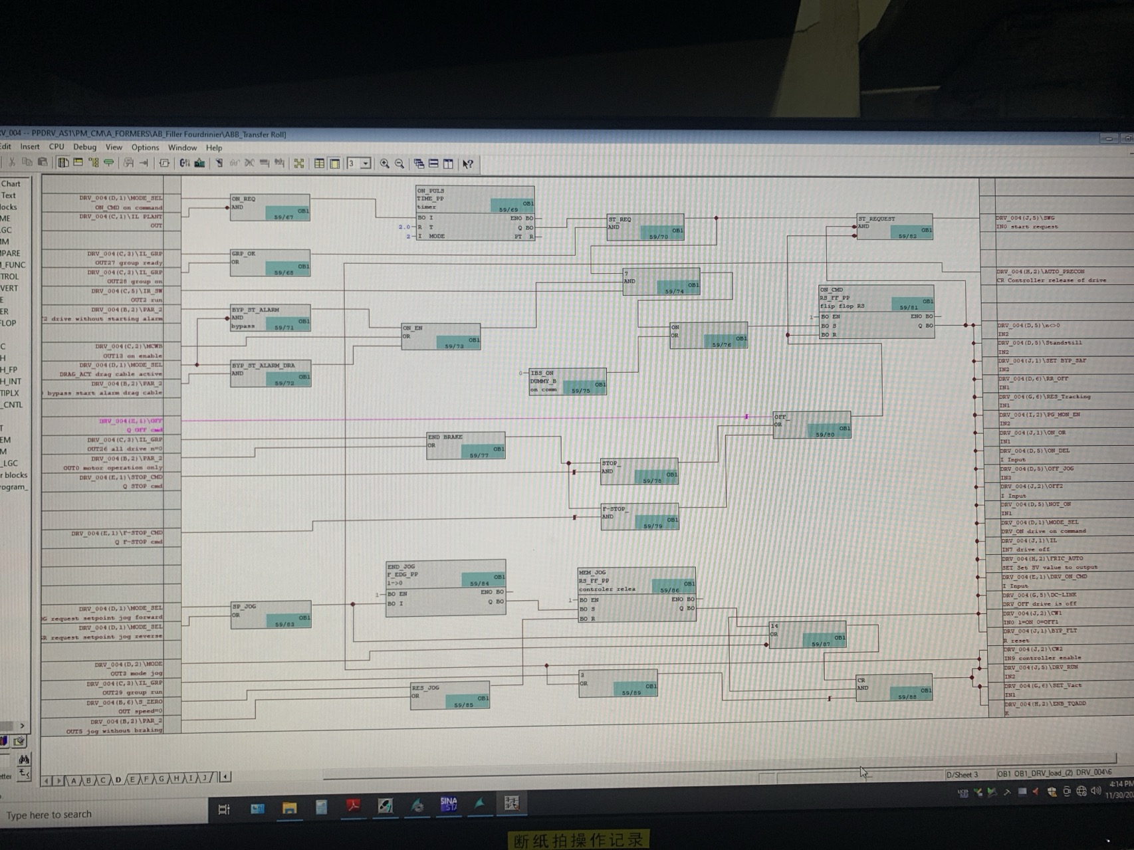This screenshot has width=1134, height=850.
Task: Click the fit-to-window arrows toolbar icon
Action: point(299,163)
